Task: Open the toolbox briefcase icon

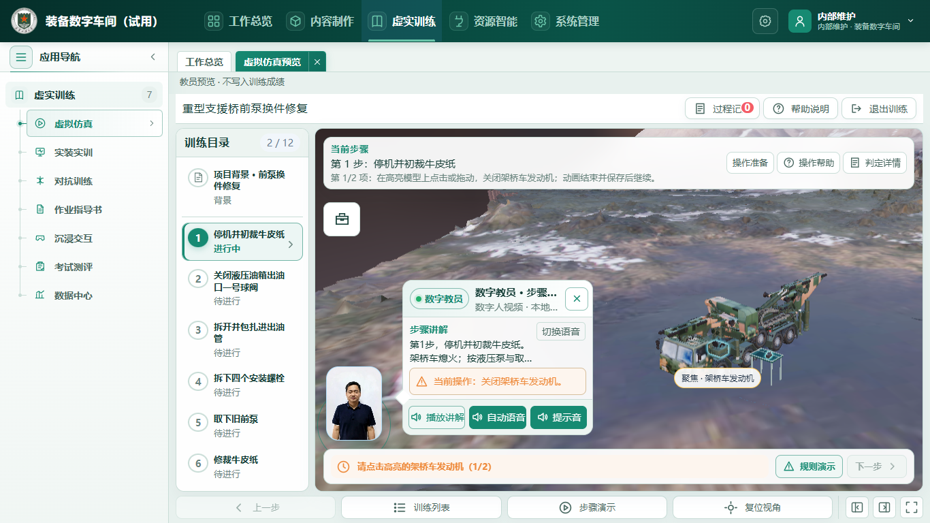Action: [x=342, y=219]
